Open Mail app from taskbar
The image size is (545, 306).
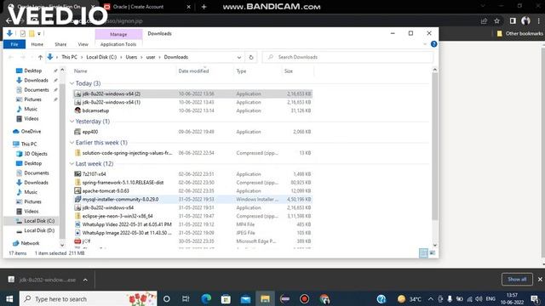click(246, 298)
